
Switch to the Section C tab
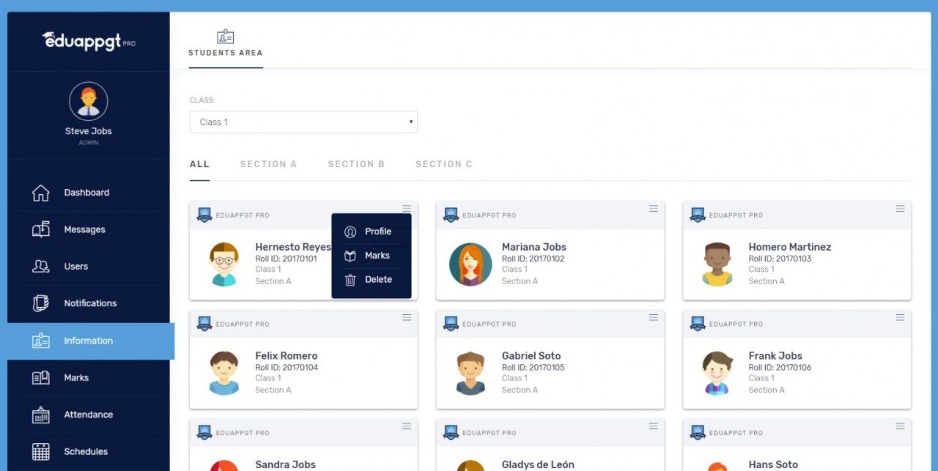(443, 164)
